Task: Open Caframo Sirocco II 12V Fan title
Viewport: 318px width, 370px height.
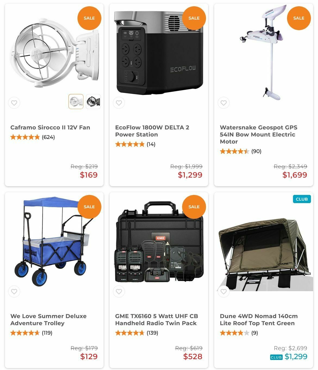Action: [x=50, y=127]
